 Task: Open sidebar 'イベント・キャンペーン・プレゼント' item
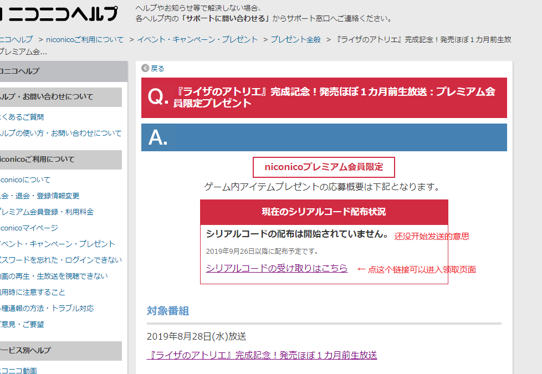[x=58, y=244]
